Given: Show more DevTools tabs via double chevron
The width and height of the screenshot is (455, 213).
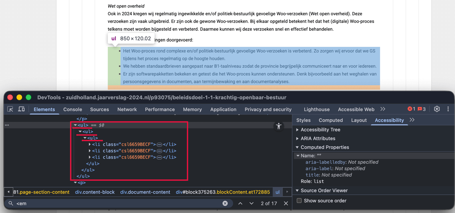Looking at the screenshot, I should (383, 109).
